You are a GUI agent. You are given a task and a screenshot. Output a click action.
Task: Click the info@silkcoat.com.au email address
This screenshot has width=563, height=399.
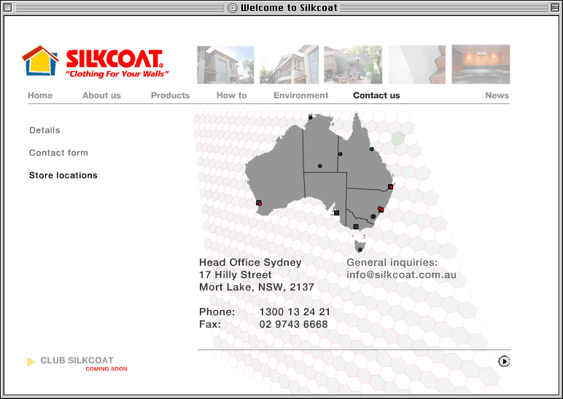pyautogui.click(x=401, y=275)
